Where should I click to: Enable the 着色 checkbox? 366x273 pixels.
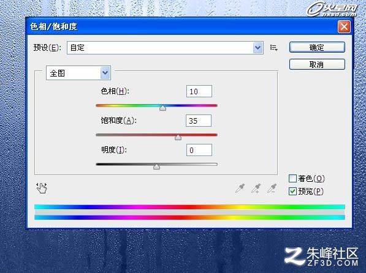coord(292,179)
